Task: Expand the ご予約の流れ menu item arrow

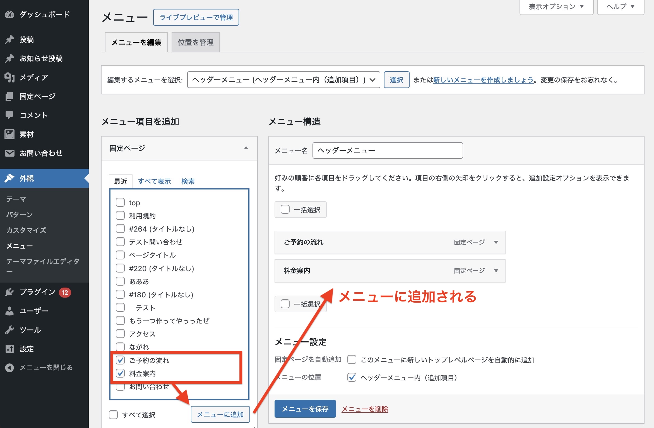Action: pos(496,242)
